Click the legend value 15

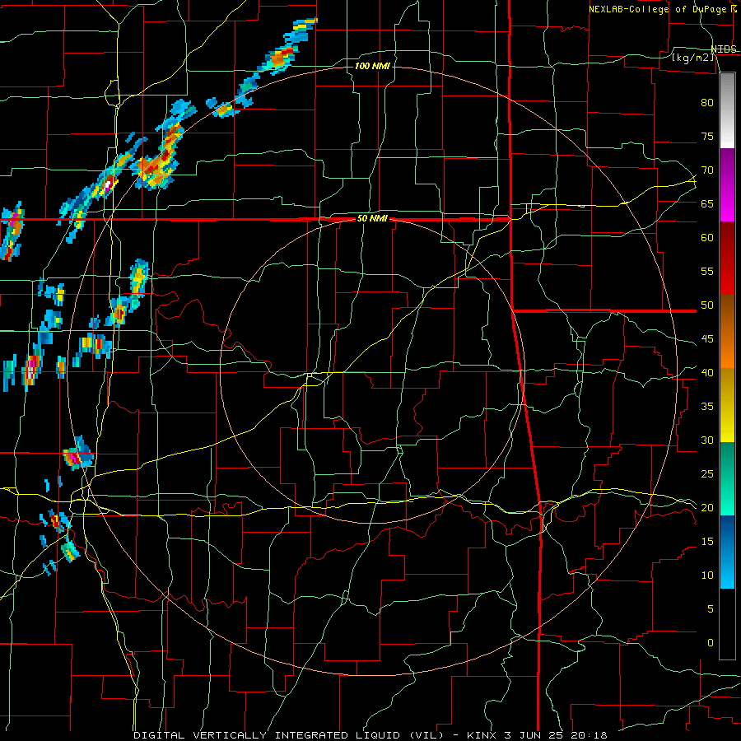707,541
